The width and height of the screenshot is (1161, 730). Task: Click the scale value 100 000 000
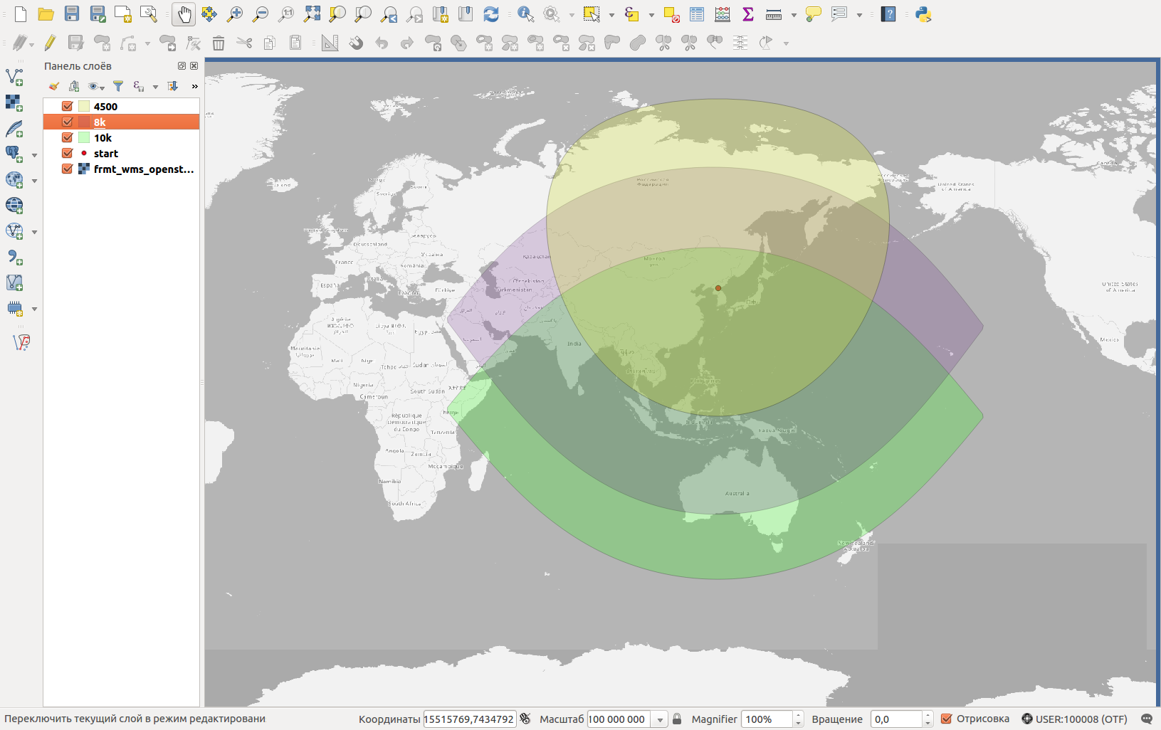click(x=617, y=719)
